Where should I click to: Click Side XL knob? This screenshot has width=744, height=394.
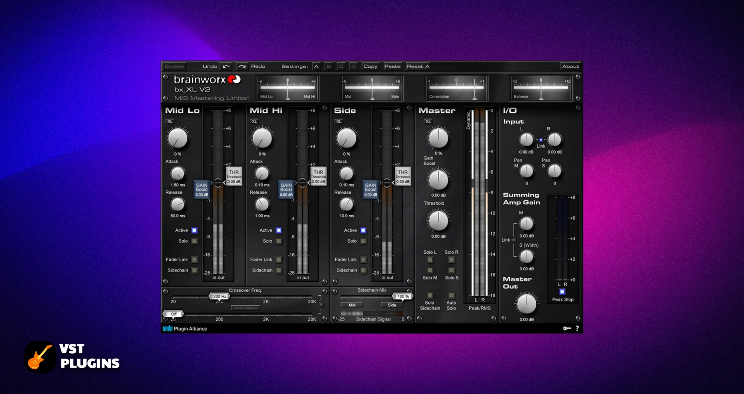(x=346, y=138)
